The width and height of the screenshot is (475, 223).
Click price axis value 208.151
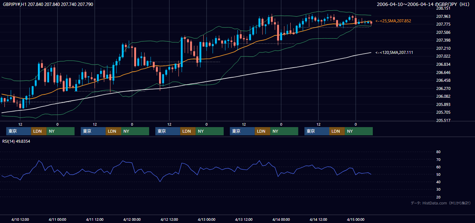pyautogui.click(x=443, y=8)
